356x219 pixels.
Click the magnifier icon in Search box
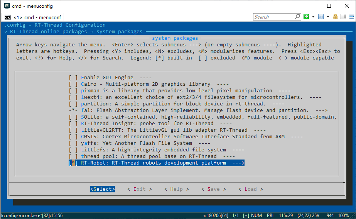point(297,17)
